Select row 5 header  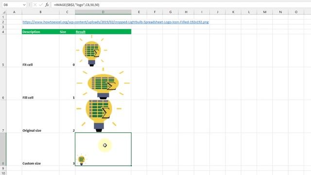pos(3,51)
